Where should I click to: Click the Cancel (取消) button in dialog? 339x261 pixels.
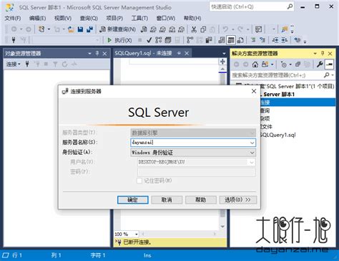tap(167, 200)
